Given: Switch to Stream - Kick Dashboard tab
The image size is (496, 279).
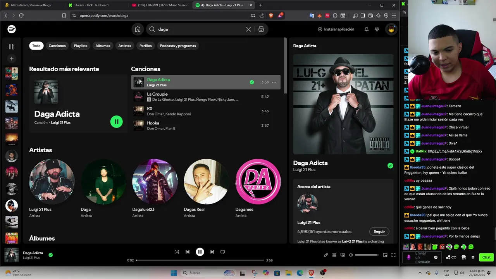Looking at the screenshot, I should coord(96,5).
